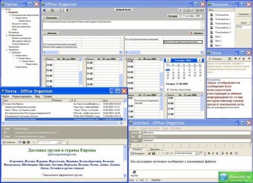Increase font size stepper in compose toolbar

point(205,153)
